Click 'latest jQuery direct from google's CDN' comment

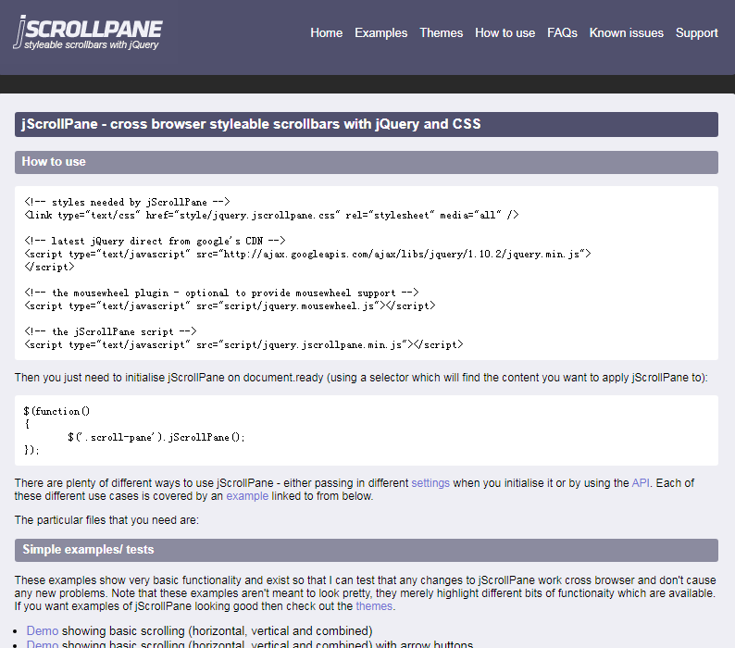pos(155,241)
